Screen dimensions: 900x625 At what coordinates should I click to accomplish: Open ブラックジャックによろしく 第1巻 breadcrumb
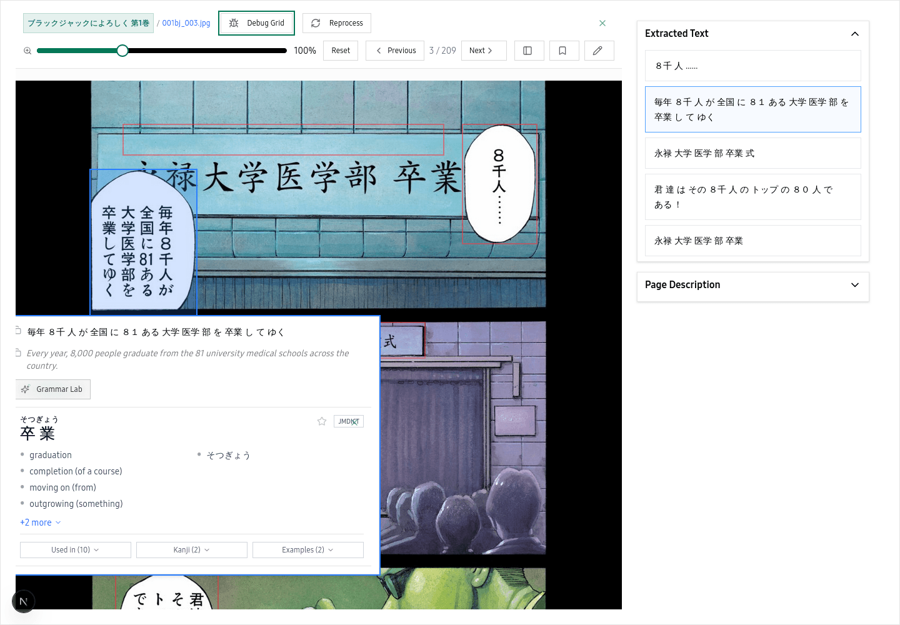pyautogui.click(x=88, y=22)
